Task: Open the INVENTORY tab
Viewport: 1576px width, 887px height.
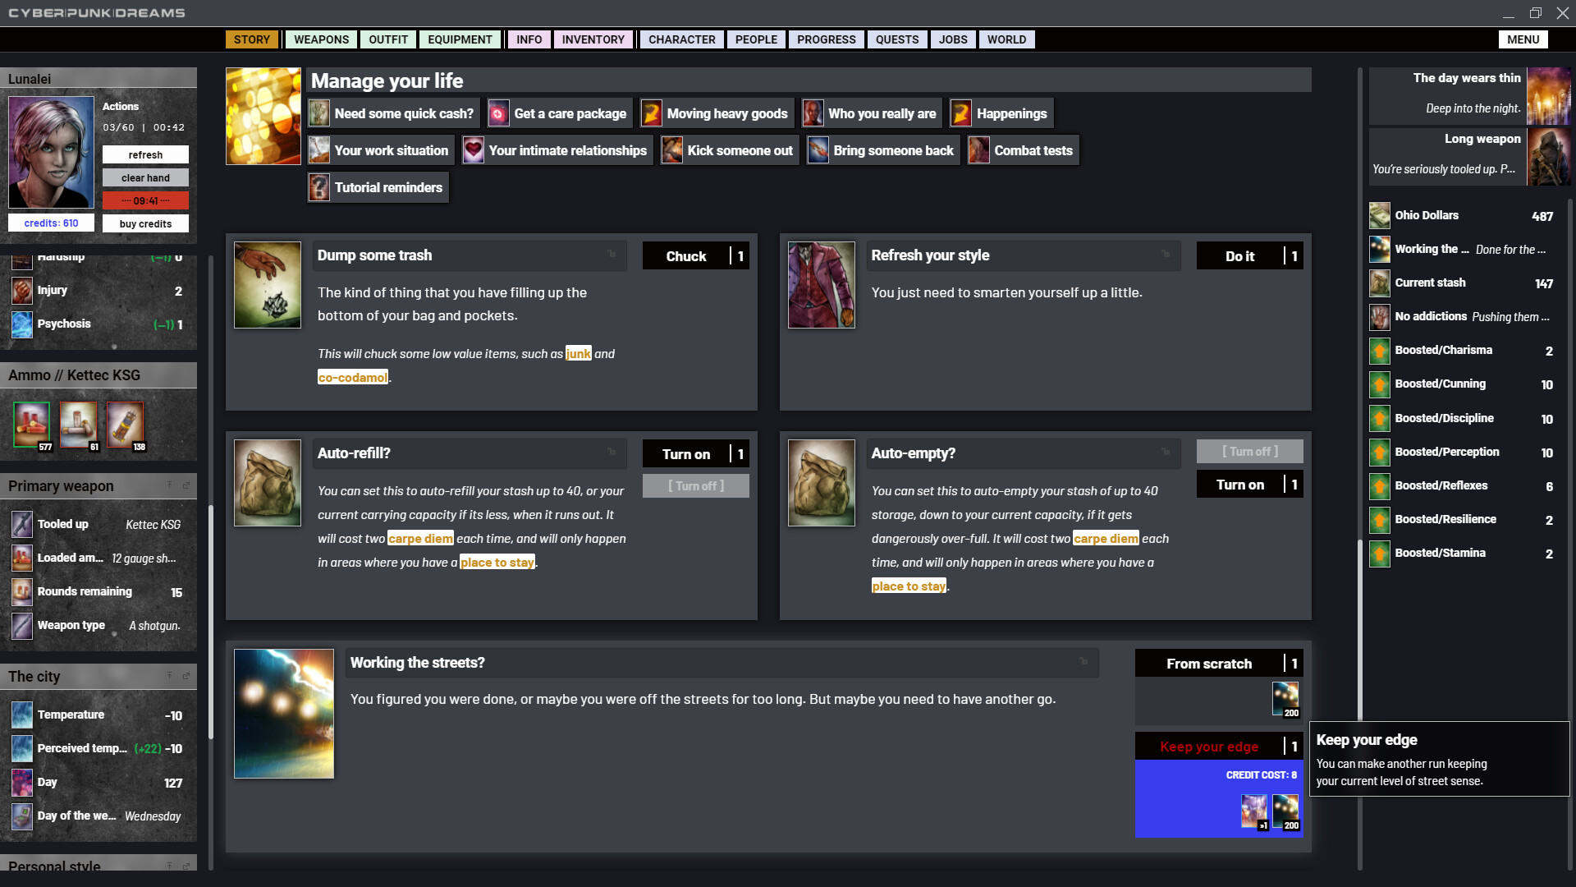Action: pos(593,39)
